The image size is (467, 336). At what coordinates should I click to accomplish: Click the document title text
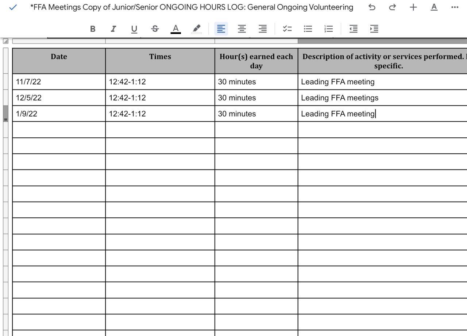point(192,7)
